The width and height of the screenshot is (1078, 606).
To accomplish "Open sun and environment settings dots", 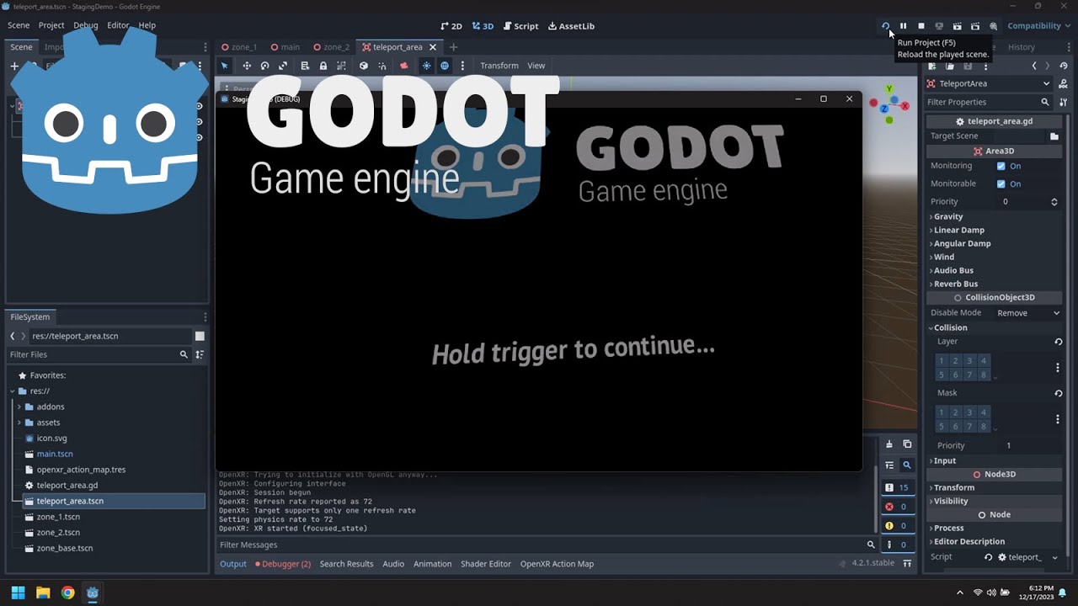I will pyautogui.click(x=462, y=66).
